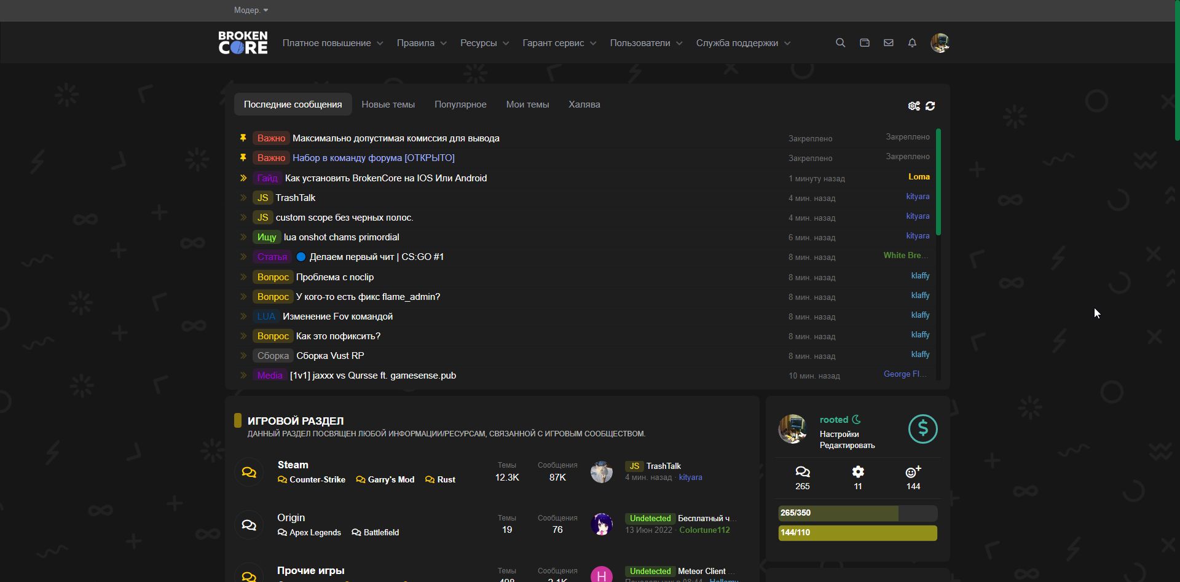Click the Rust subforum icon

[x=429, y=480]
